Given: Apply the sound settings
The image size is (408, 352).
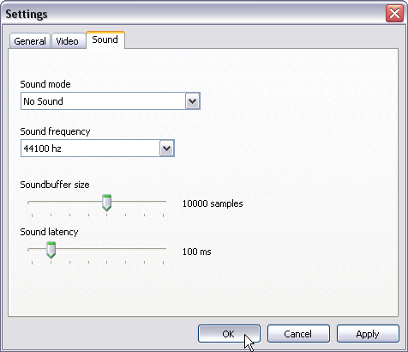Looking at the screenshot, I should 368,334.
